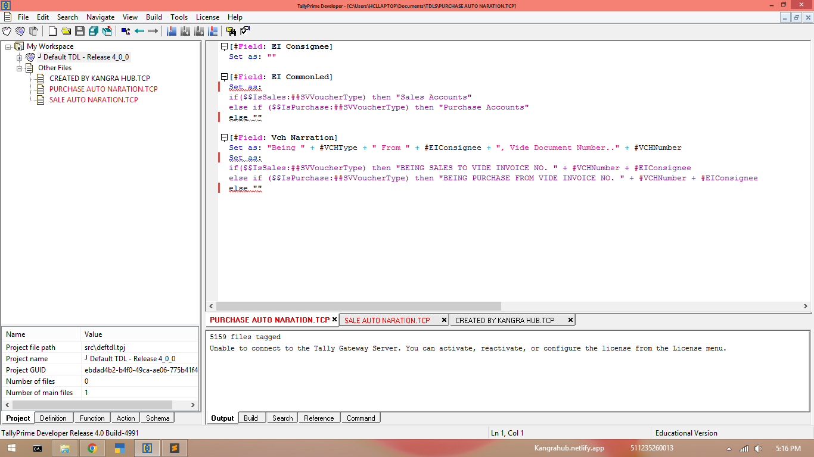Click the Project GUID value cell
Screen dimensions: 814x457
tap(141, 370)
